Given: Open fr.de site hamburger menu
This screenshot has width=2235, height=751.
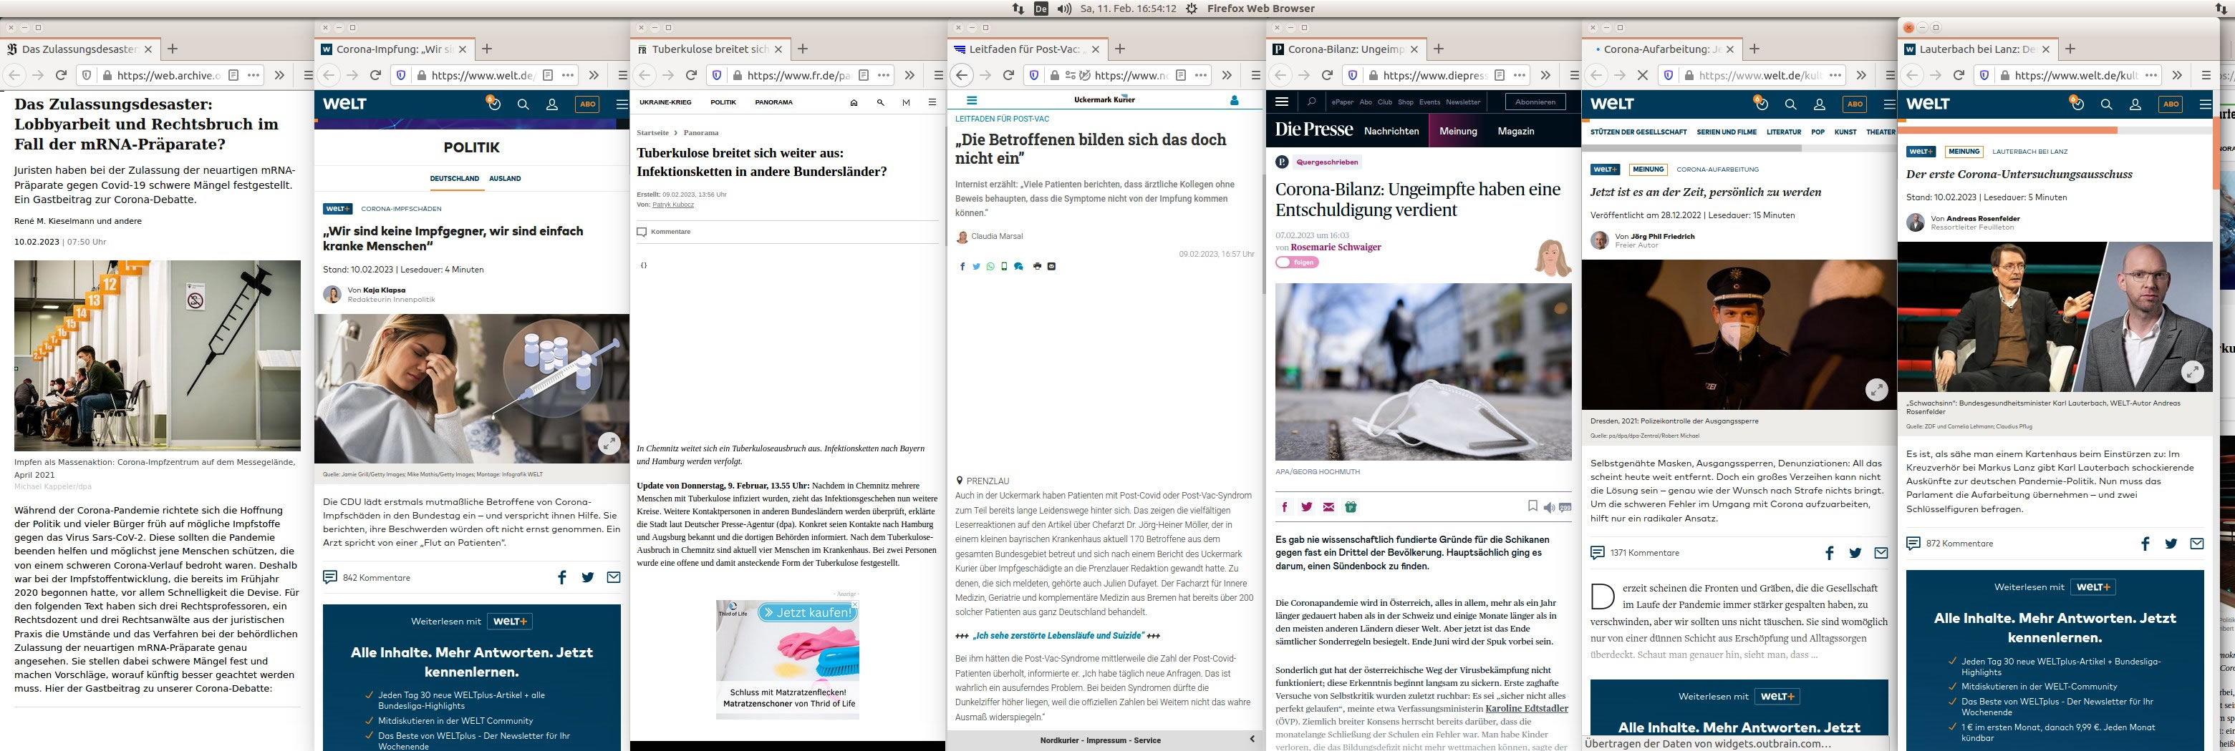Looking at the screenshot, I should point(932,102).
